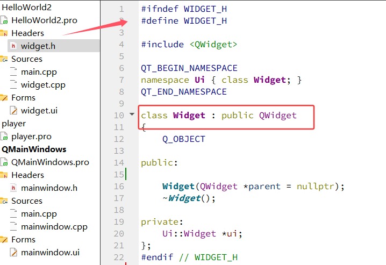Click 'Ui::Widget' on line 20
The image size is (386, 265).
coord(189,233)
